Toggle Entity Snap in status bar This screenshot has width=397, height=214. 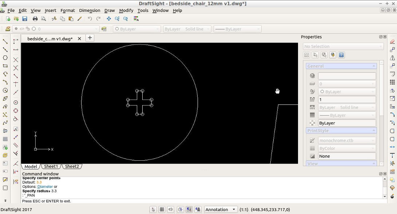click(189, 209)
